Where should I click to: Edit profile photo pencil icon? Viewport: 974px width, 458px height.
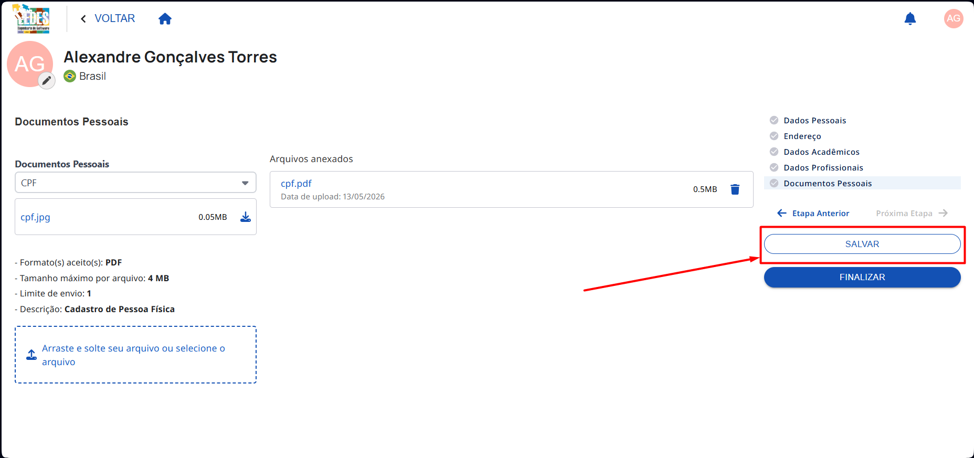(47, 80)
